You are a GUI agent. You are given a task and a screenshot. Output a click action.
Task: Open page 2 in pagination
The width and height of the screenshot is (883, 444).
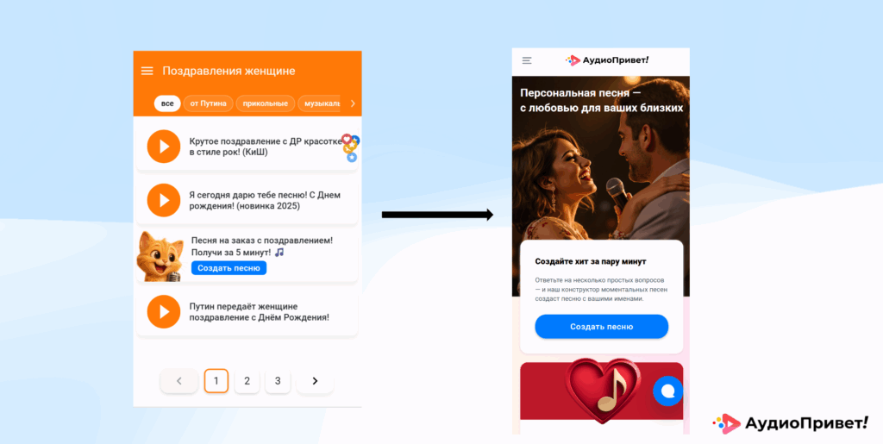[x=247, y=381]
